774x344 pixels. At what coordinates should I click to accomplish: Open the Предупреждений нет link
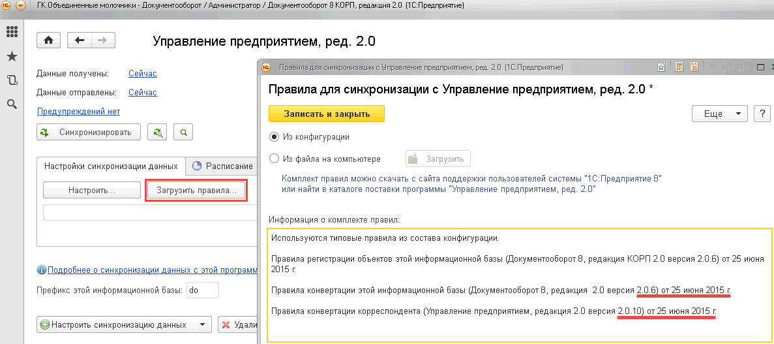click(78, 111)
